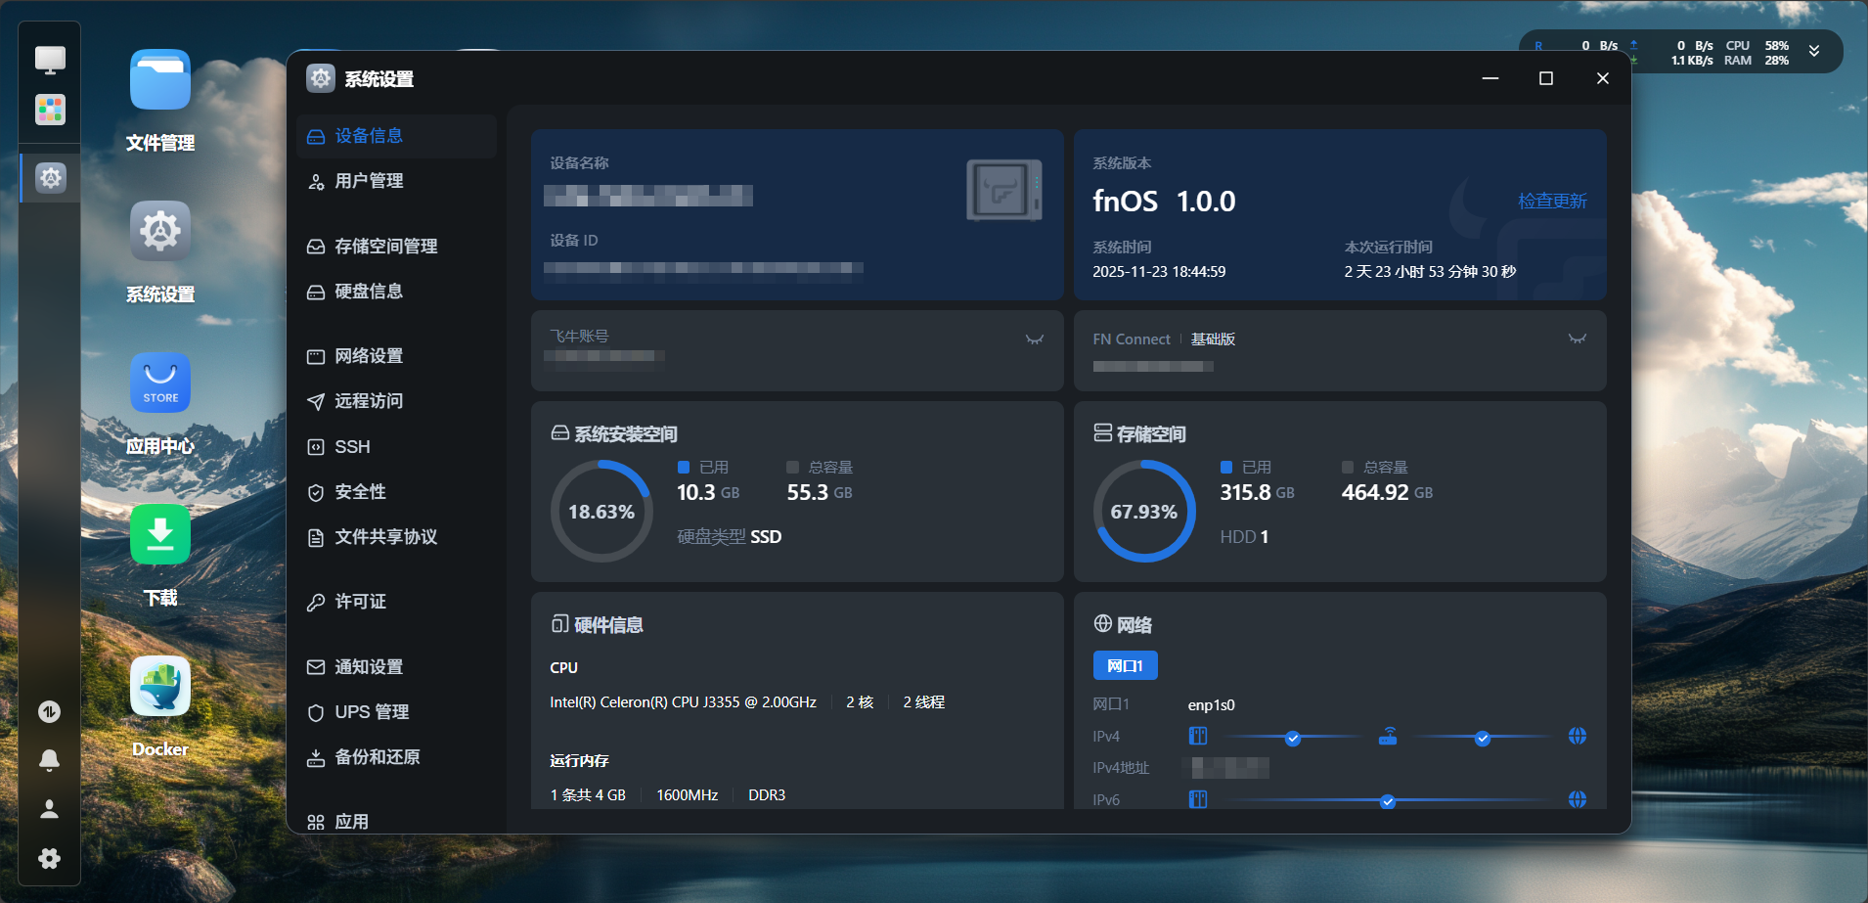Screen dimensions: 1868x903
Task: Click the desktop monitor icon in the dock
Action: click(x=50, y=59)
